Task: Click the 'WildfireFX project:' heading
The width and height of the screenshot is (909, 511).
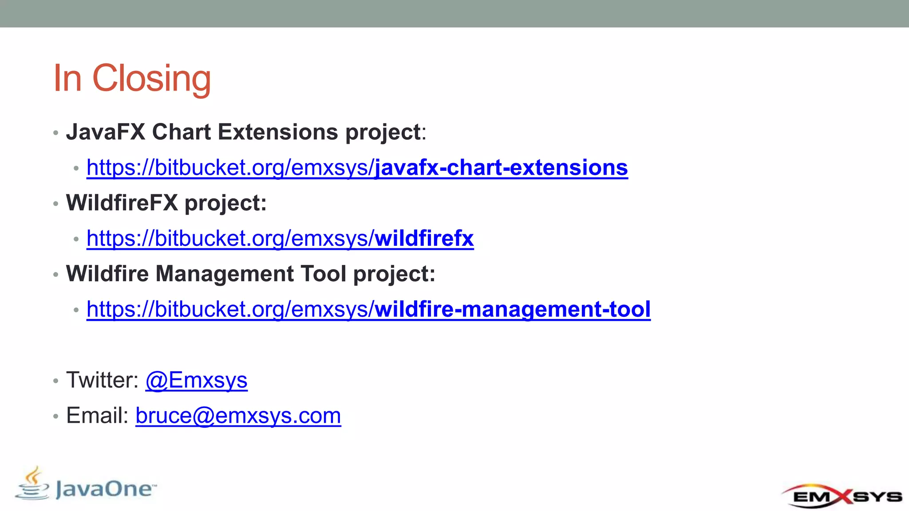Action: pyautogui.click(x=166, y=203)
